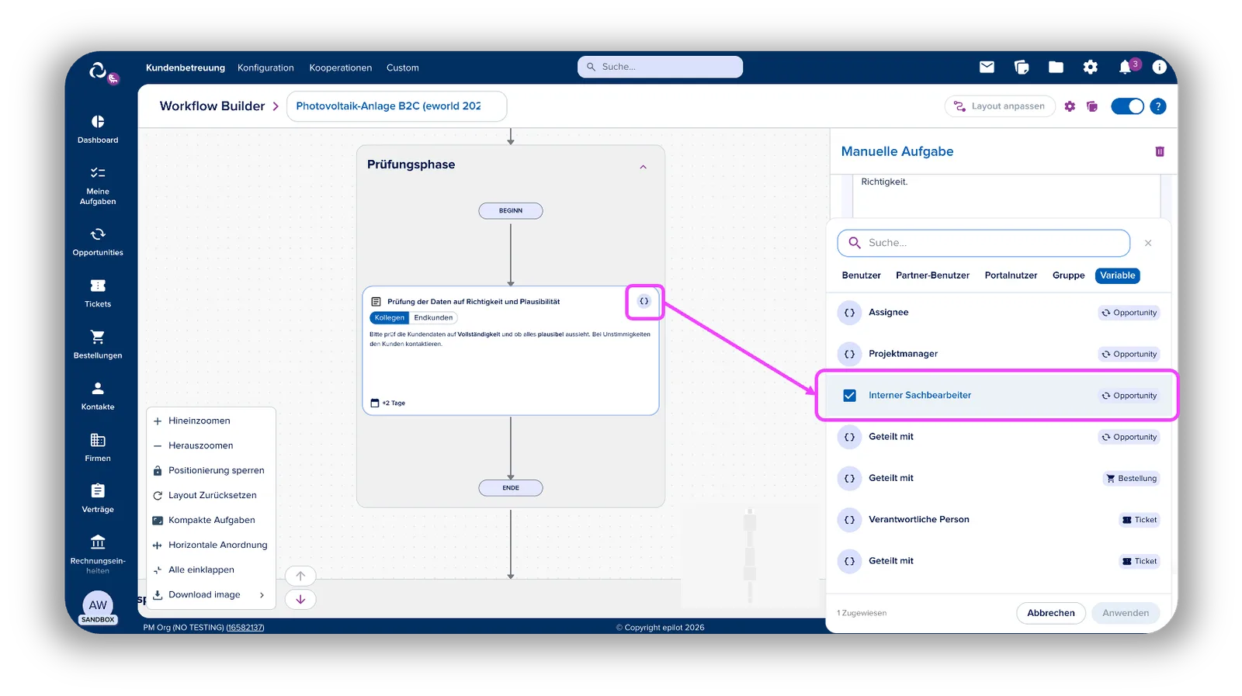Click the epilot logo
The height and width of the screenshot is (696, 1242).
[99, 71]
